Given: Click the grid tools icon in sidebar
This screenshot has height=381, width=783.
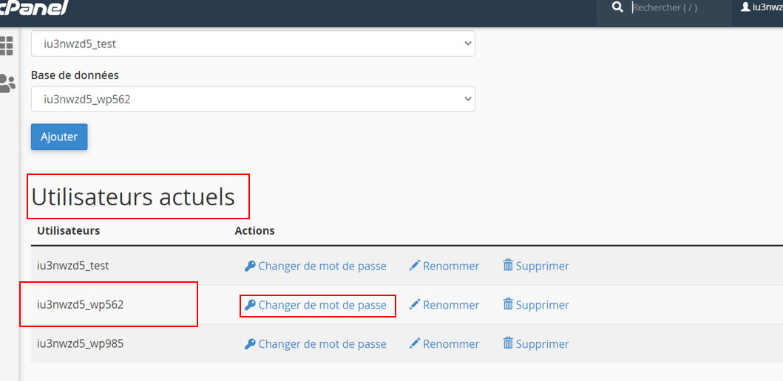Looking at the screenshot, I should click(7, 45).
